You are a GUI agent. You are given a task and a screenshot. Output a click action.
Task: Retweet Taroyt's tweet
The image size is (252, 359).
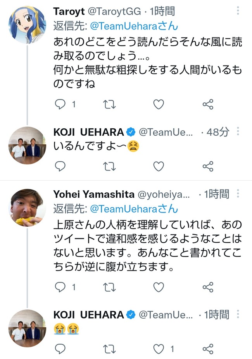(109, 104)
